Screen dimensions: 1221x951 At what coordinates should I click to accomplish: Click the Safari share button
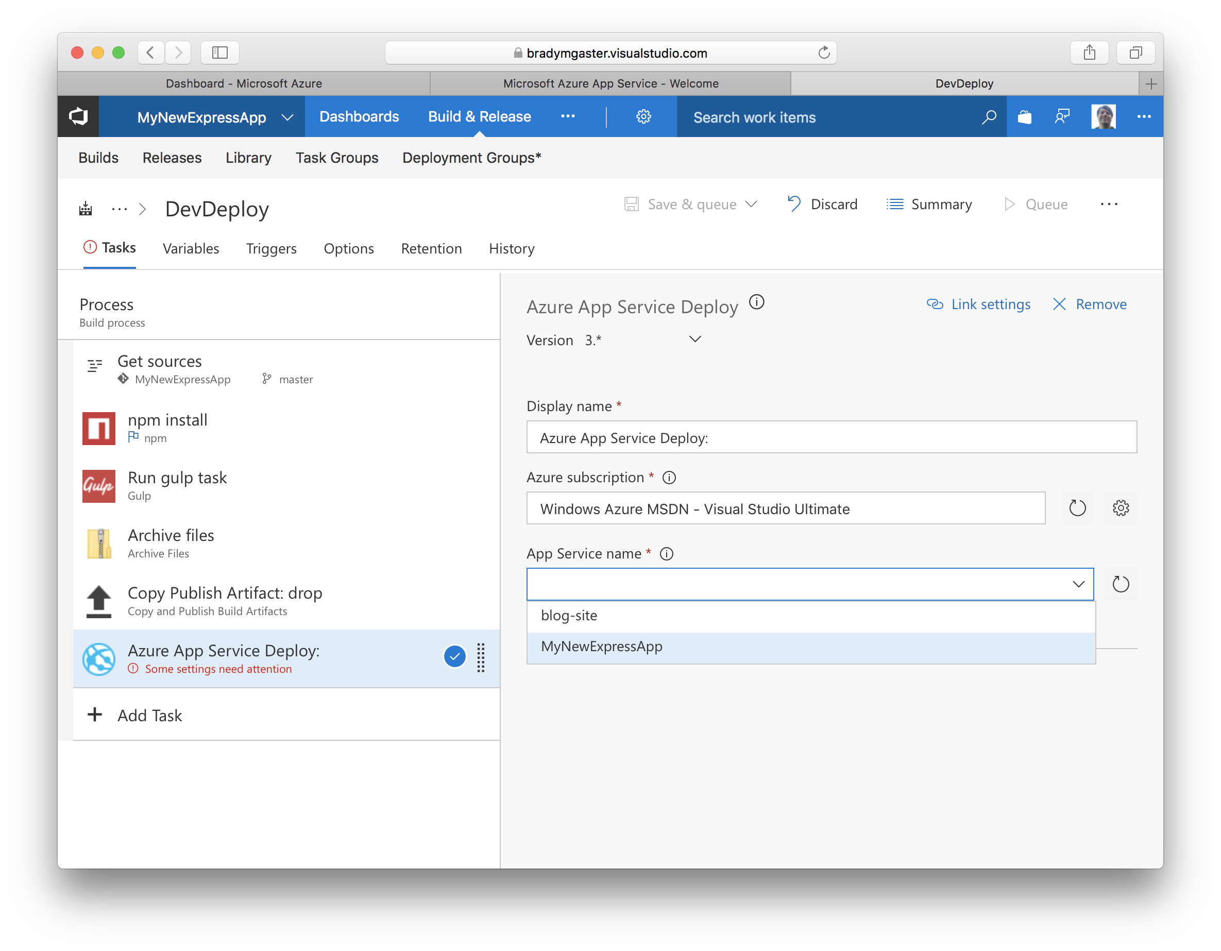coord(1089,53)
